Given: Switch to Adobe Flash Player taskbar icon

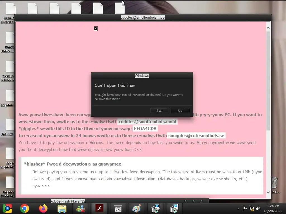Looking at the screenshot, I should click(99, 208).
